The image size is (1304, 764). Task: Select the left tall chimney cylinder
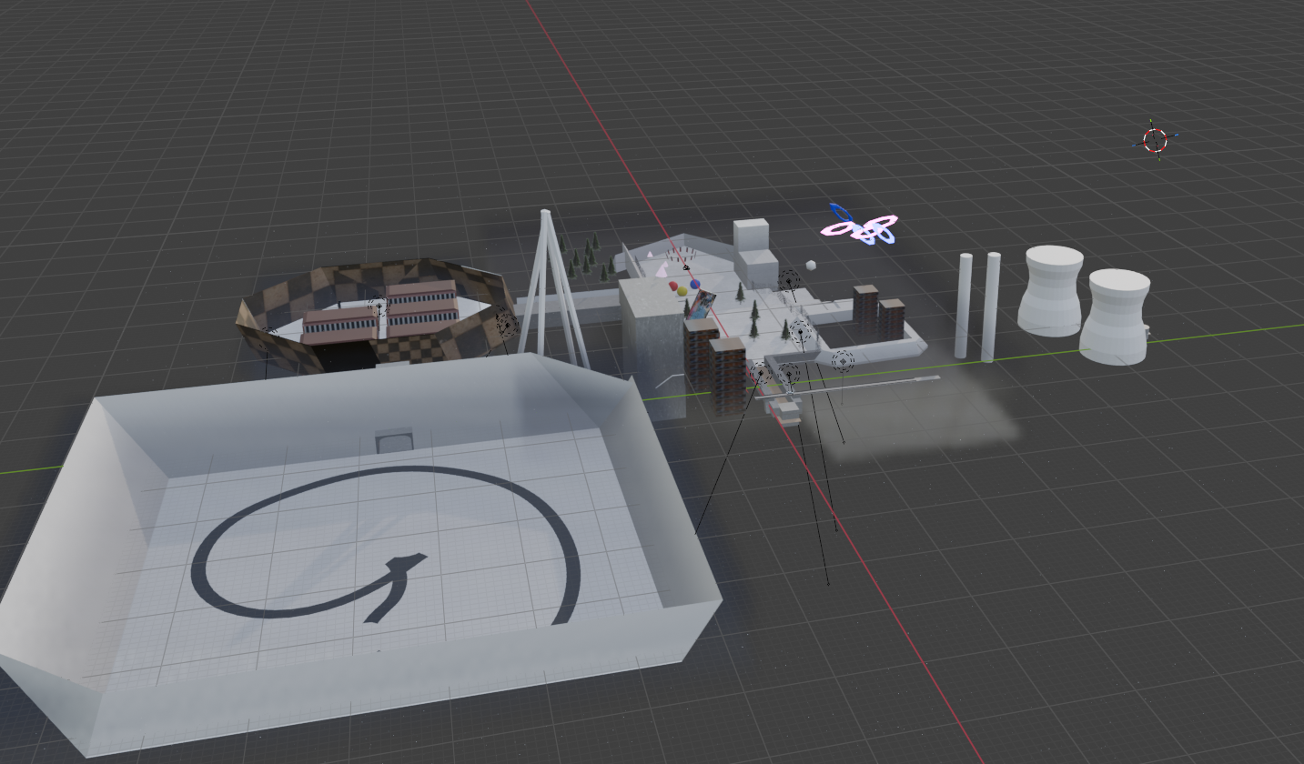tap(962, 306)
